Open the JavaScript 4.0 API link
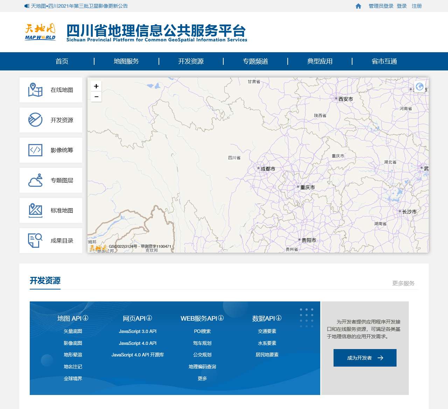This screenshot has width=448, height=409. pos(138,343)
